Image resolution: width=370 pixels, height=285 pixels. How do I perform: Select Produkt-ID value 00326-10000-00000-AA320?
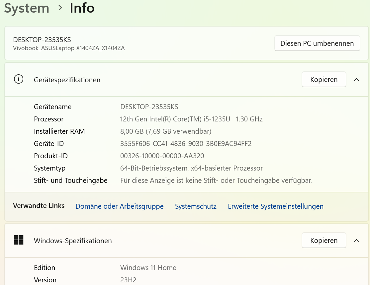coord(162,156)
